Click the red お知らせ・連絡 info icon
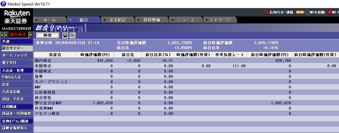 pos(267,12)
